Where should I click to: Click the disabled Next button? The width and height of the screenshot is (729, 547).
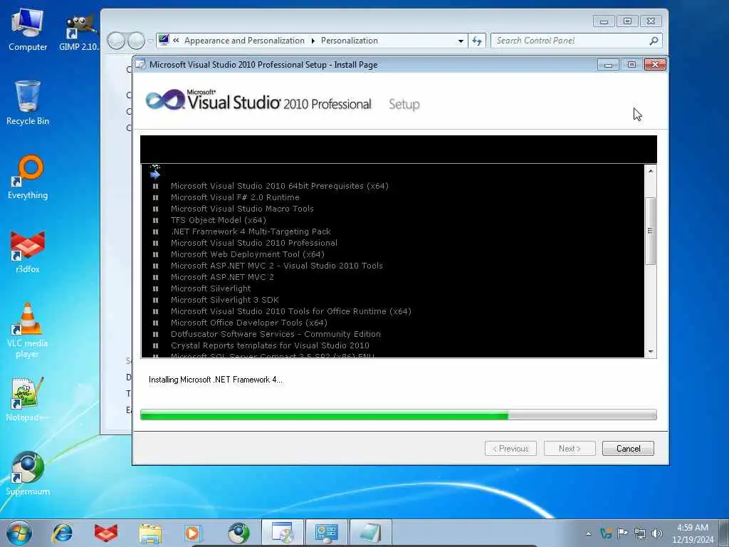[x=570, y=449]
